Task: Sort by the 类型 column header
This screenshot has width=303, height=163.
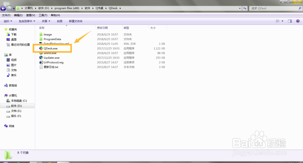Action: [x=126, y=28]
